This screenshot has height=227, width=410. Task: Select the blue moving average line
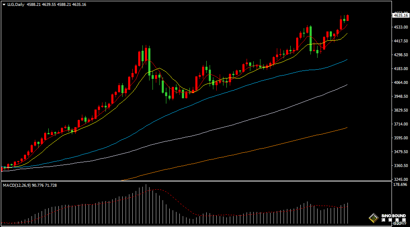[x=252, y=83]
